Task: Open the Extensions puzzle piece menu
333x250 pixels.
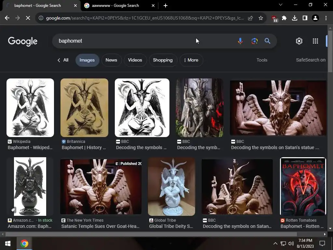Action: pyautogui.click(x=284, y=18)
